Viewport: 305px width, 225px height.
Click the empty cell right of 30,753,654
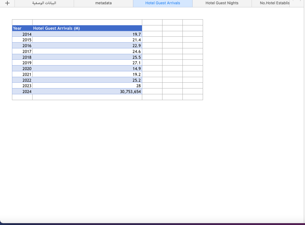[152, 92]
